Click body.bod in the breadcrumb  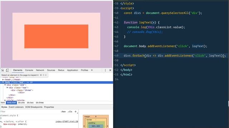point(11,103)
